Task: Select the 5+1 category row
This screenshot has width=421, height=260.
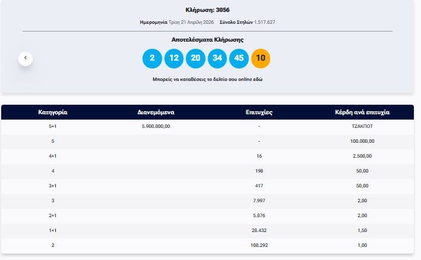Action: tap(52, 126)
